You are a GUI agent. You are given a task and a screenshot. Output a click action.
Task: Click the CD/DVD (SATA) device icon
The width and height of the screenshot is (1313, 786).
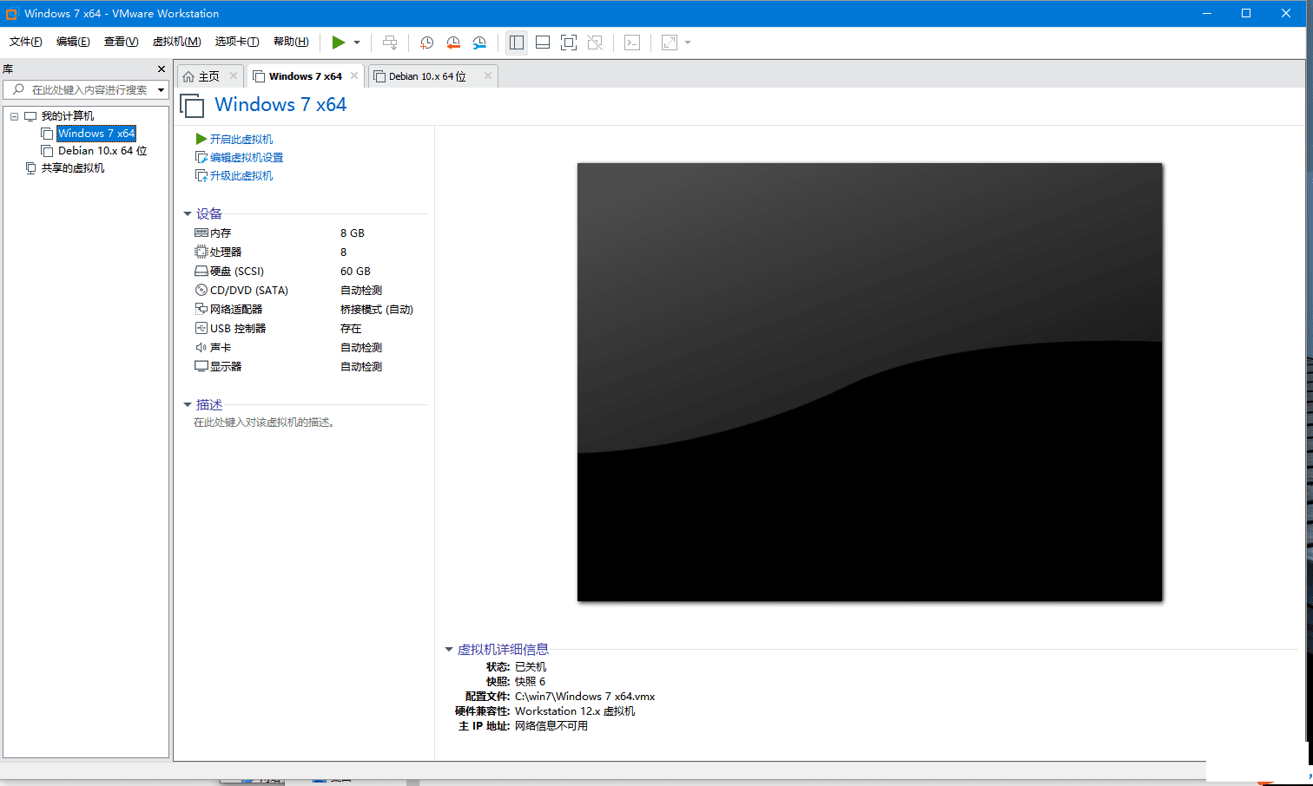coord(201,290)
